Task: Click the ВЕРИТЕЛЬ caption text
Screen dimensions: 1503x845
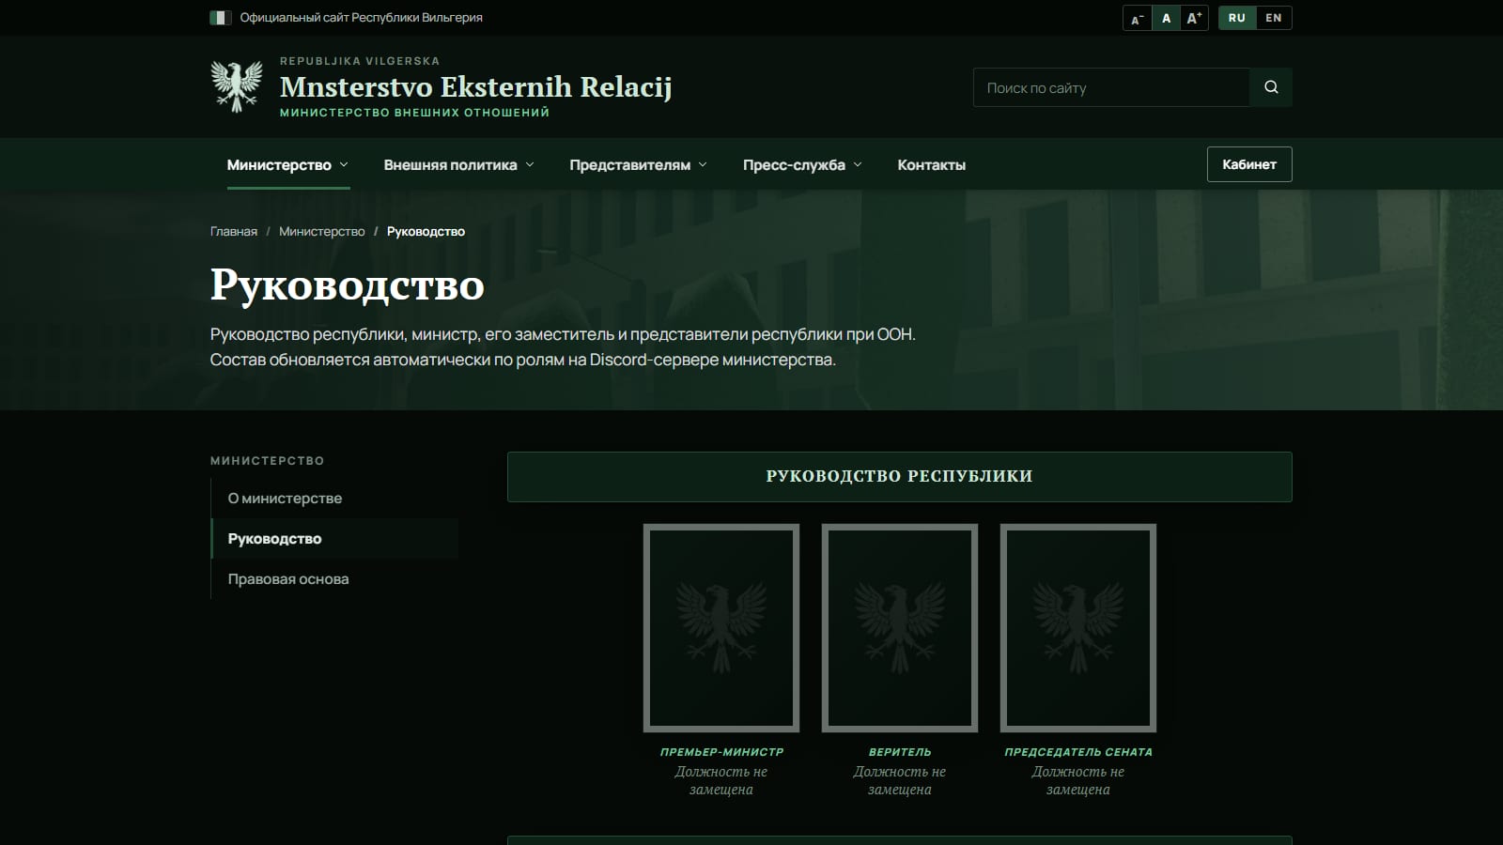Action: click(x=900, y=752)
